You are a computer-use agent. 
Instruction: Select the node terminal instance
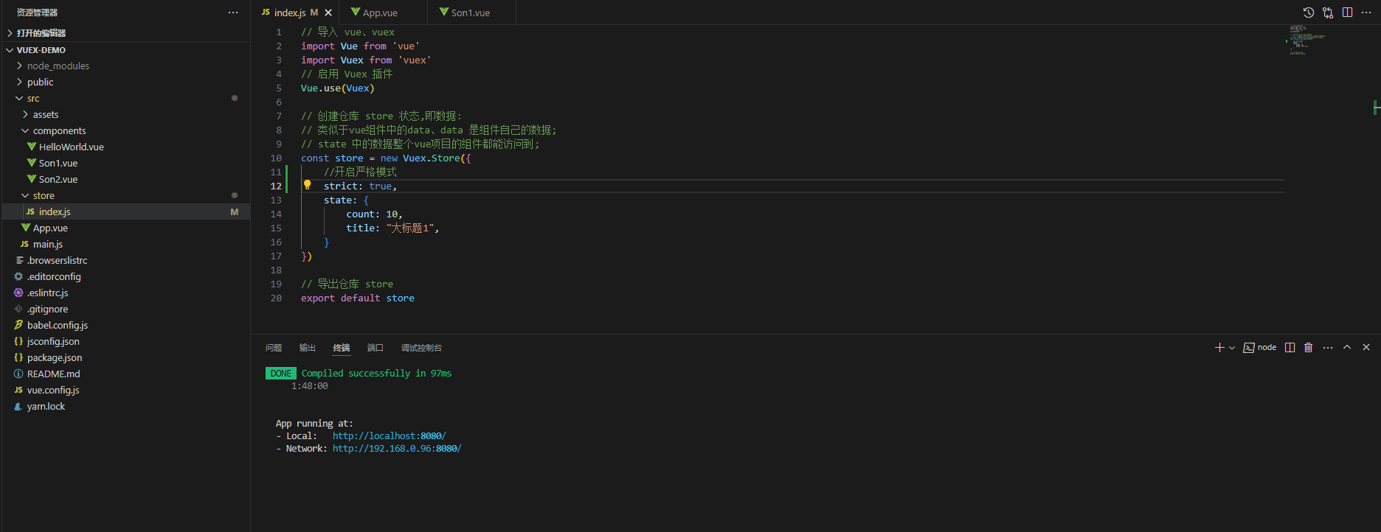click(x=1260, y=348)
